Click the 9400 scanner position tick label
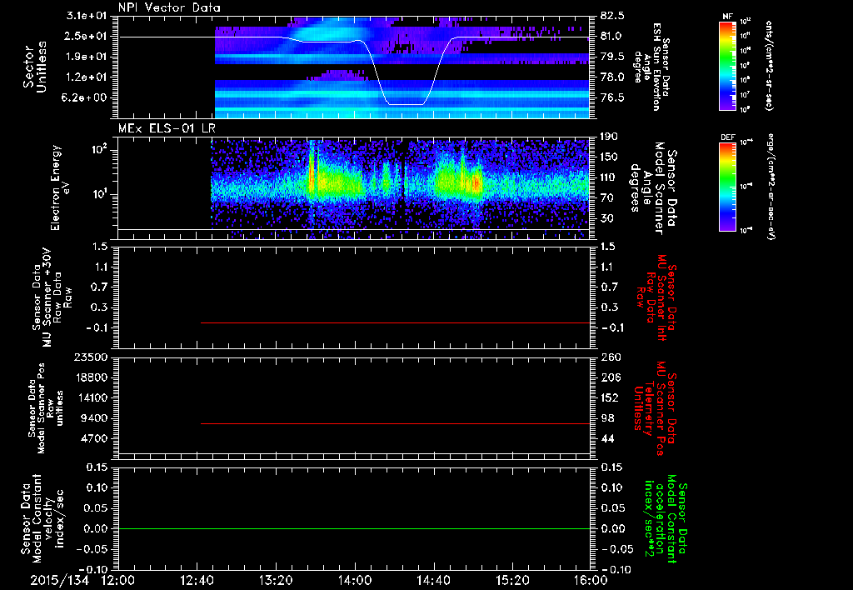853x590 pixels. pyautogui.click(x=93, y=418)
